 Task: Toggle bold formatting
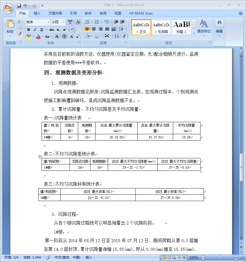(x=28, y=29)
